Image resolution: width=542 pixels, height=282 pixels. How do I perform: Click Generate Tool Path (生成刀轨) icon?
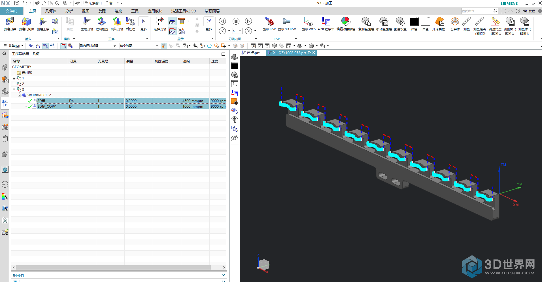click(x=87, y=22)
